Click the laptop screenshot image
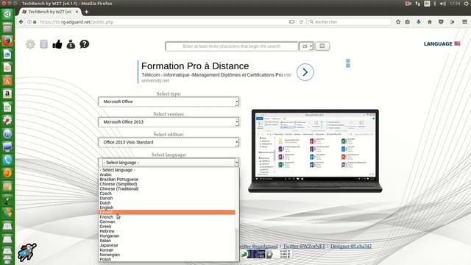Screen dimensions: 471x265 [315, 151]
